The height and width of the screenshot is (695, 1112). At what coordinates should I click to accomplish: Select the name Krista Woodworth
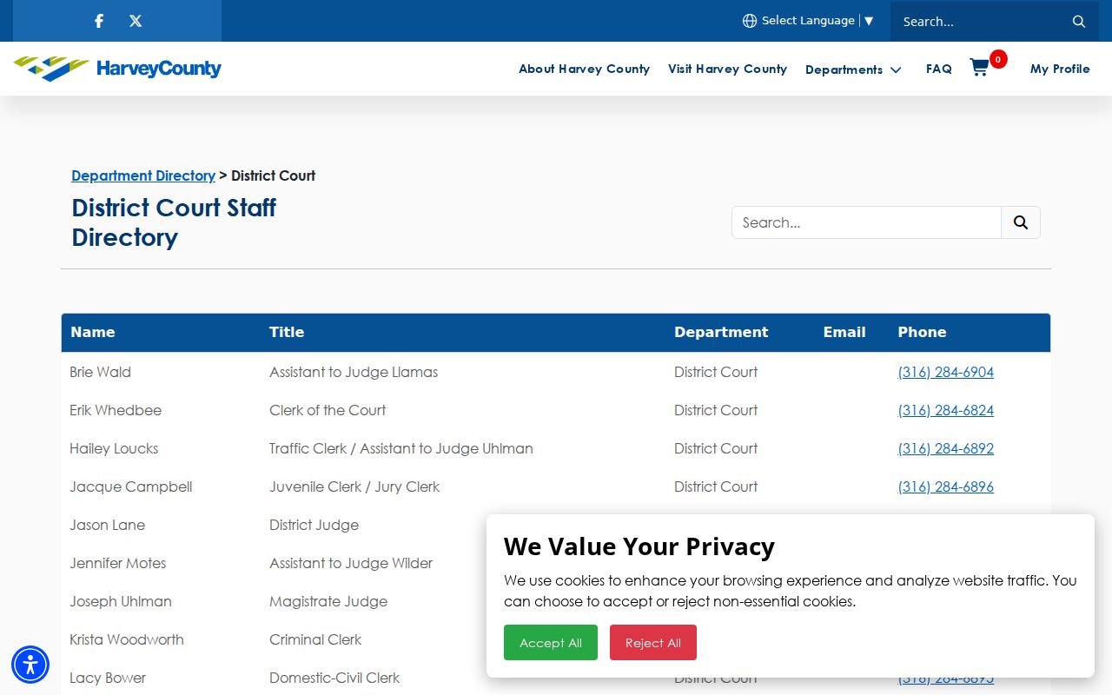[127, 639]
